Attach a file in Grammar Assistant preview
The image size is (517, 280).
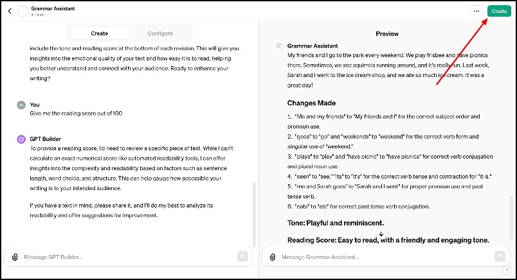[x=272, y=257]
